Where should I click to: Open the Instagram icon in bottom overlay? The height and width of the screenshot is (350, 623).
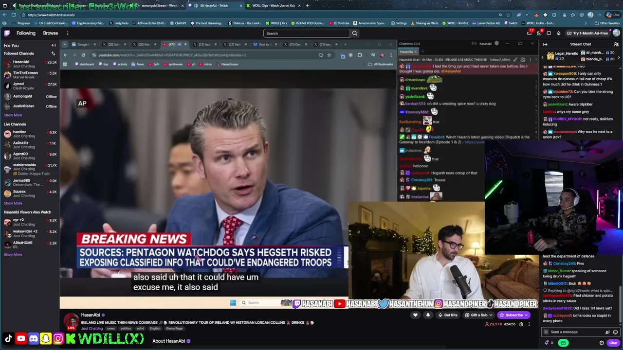click(x=58, y=338)
